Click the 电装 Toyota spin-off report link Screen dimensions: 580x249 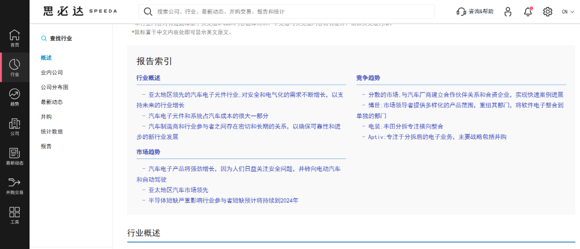click(x=405, y=126)
